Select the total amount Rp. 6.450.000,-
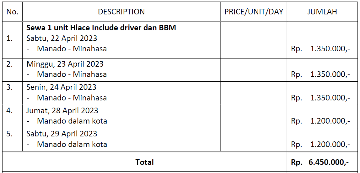The width and height of the screenshot is (360, 173). (320, 162)
